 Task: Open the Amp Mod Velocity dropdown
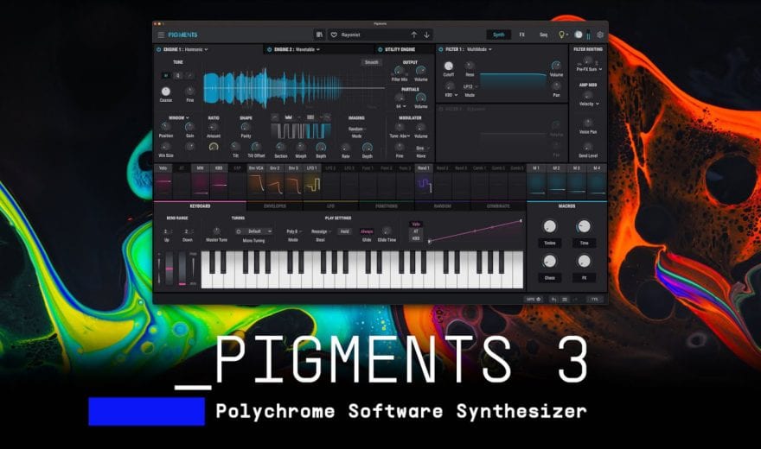[x=588, y=103]
